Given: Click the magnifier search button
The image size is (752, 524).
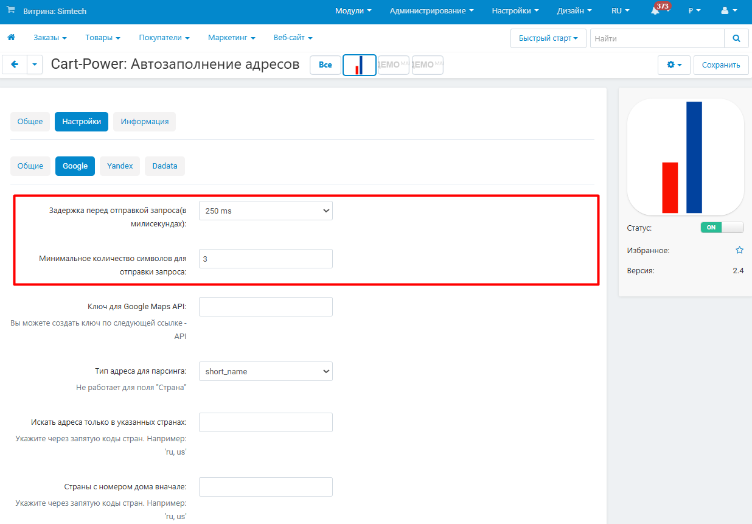Looking at the screenshot, I should (736, 38).
